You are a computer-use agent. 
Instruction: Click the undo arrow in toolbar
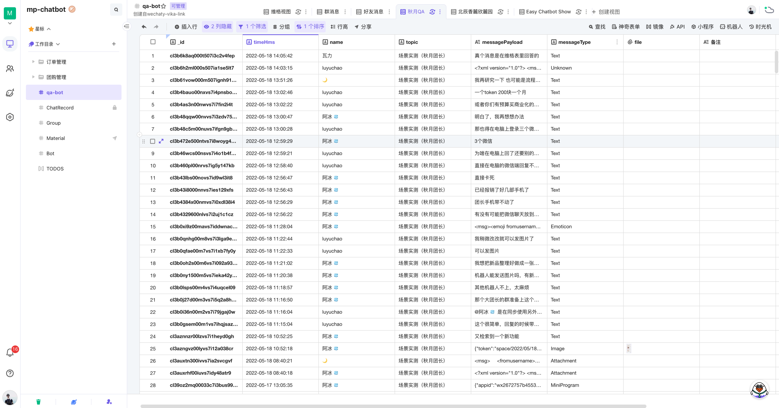(144, 27)
